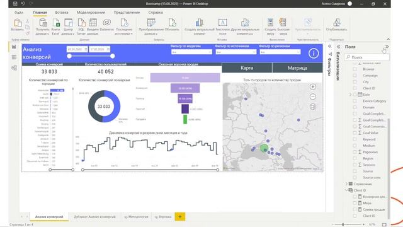403x227 pixels.
Task: Click Создать меру (New measure)
Action: (x=270, y=26)
